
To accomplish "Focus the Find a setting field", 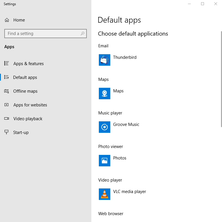I will click(x=46, y=34).
